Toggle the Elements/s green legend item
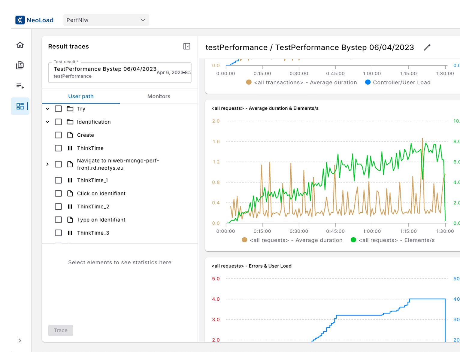 click(x=393, y=240)
